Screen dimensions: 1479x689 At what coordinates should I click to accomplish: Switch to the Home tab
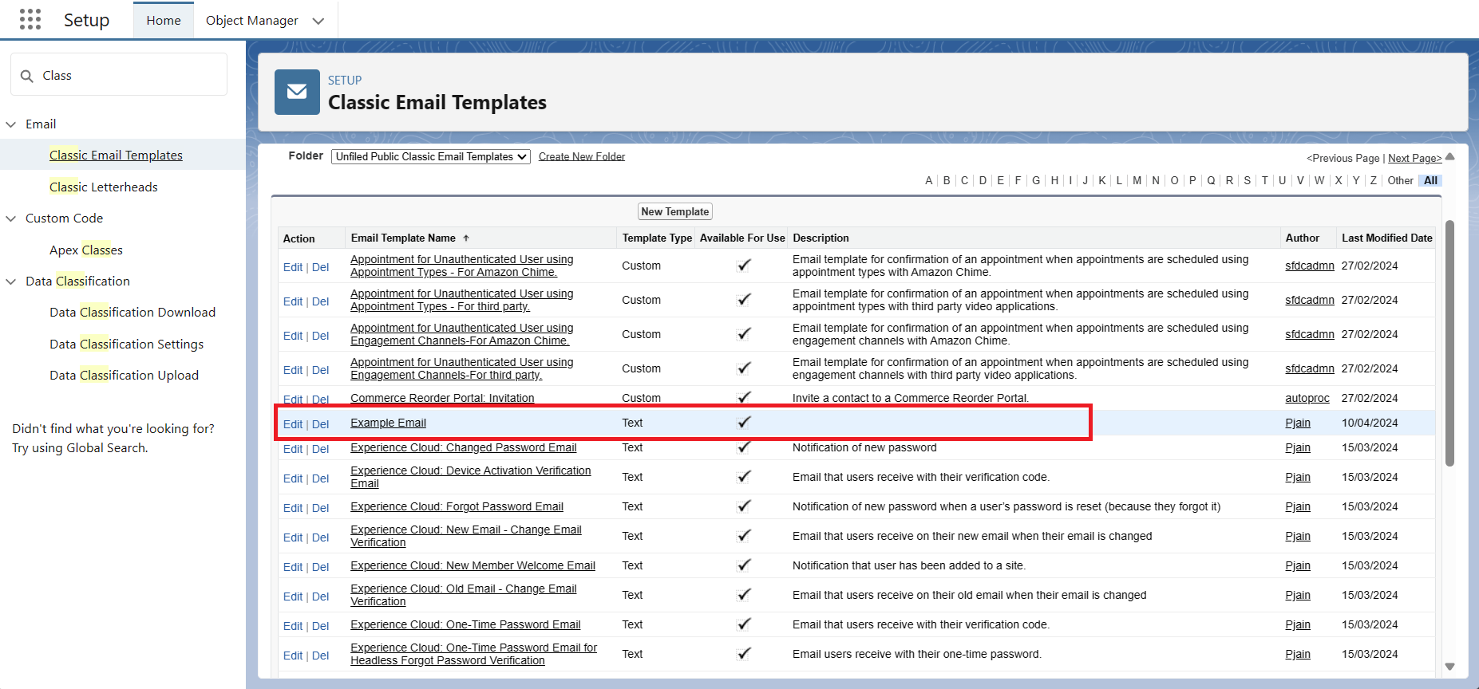164,21
